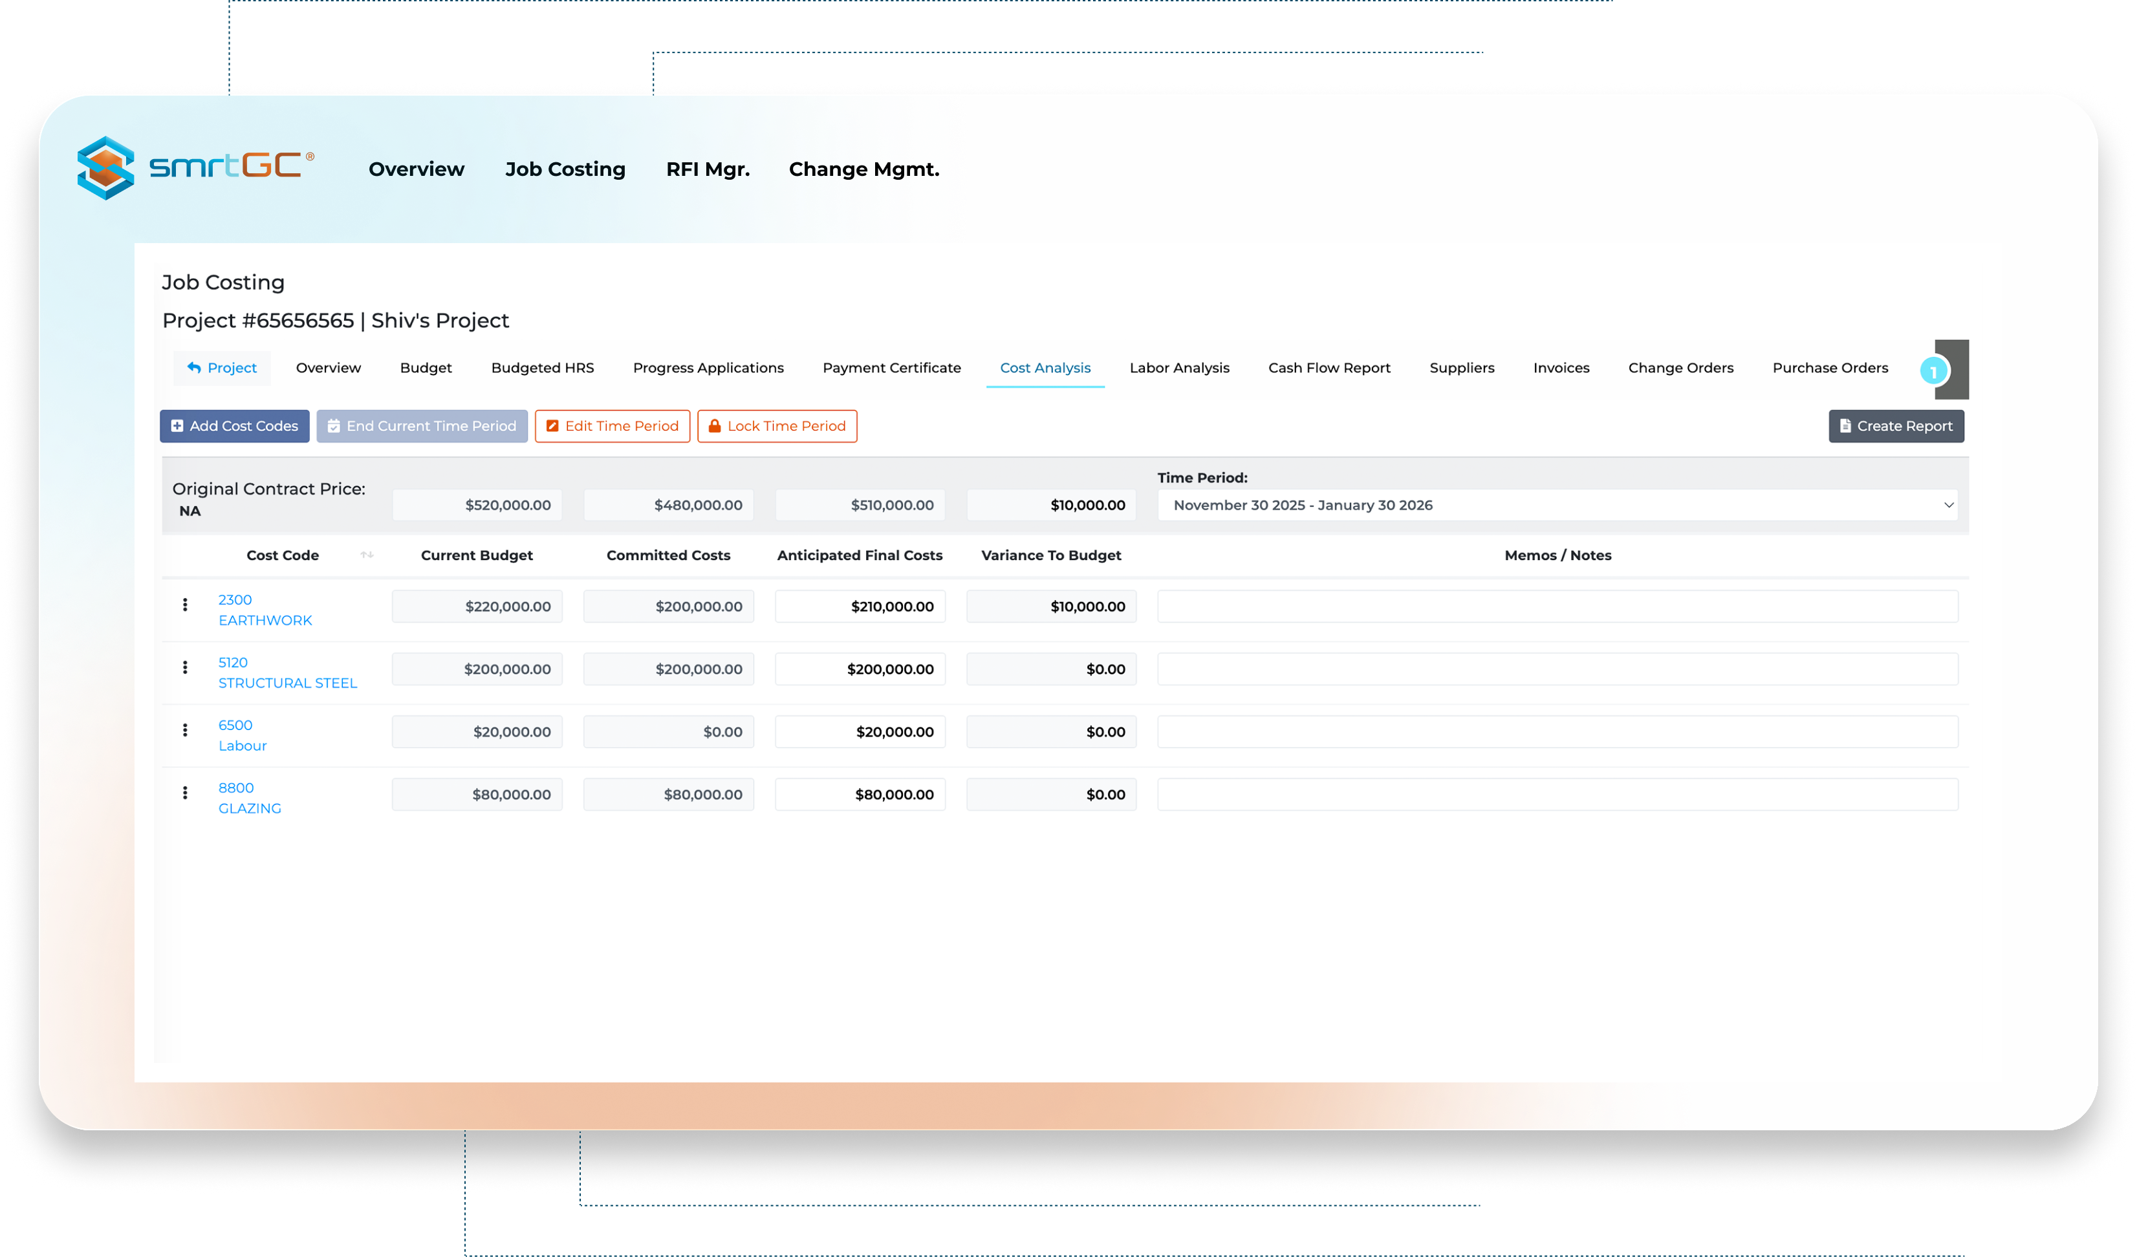Switch to the Labor Analysis tab
This screenshot has height=1257, width=2137.
pos(1178,368)
